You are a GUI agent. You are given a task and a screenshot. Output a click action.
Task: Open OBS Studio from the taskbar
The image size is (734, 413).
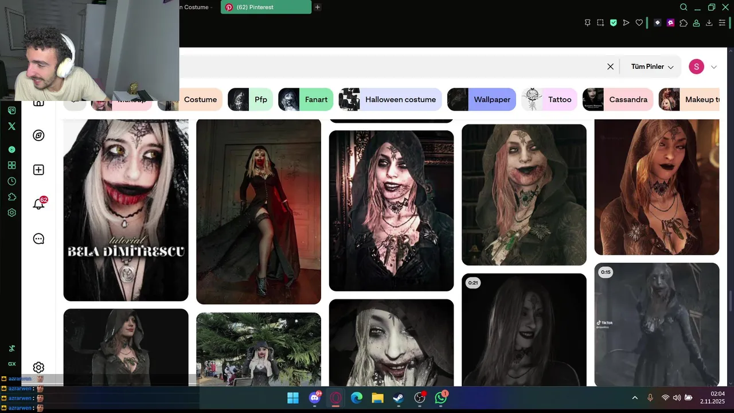pos(420,398)
